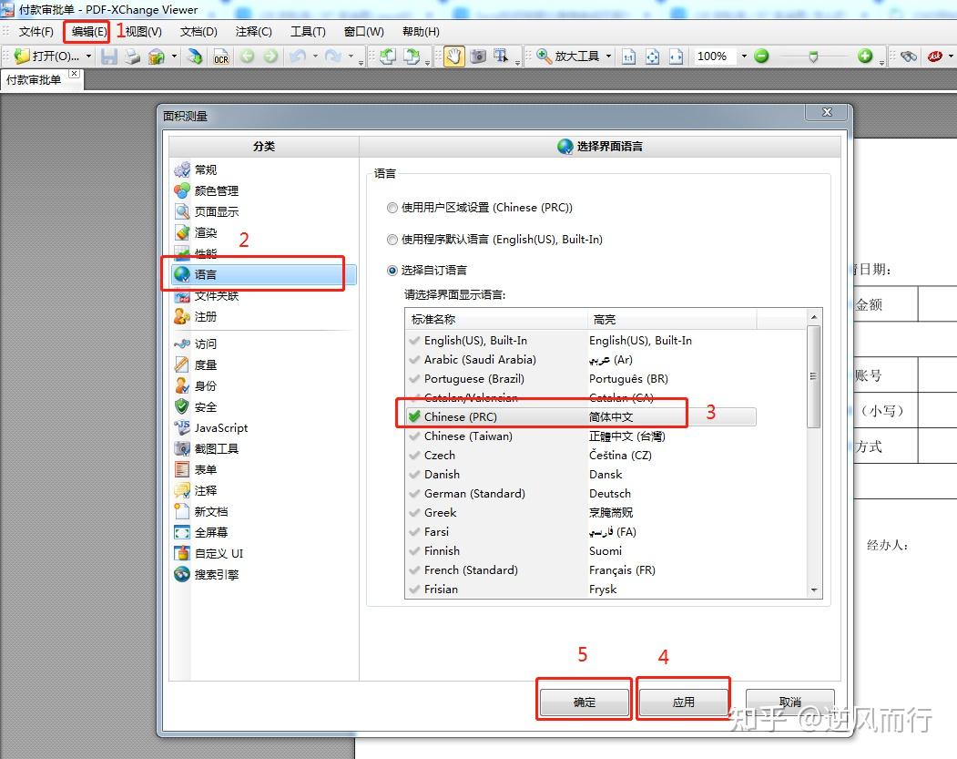Open the 视图(V) menu
This screenshot has width=957, height=759.
144,32
